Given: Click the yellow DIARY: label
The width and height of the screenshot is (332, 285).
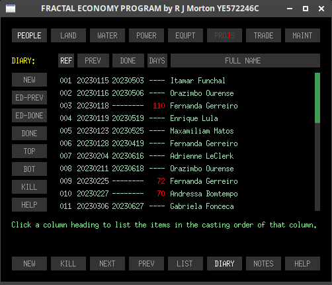Looking at the screenshot, I should (23, 60).
